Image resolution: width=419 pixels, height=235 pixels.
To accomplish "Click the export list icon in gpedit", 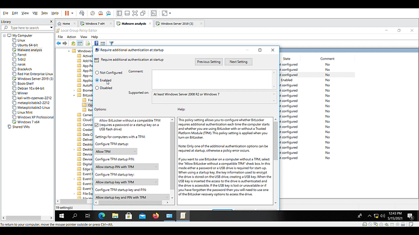I will point(88,43).
